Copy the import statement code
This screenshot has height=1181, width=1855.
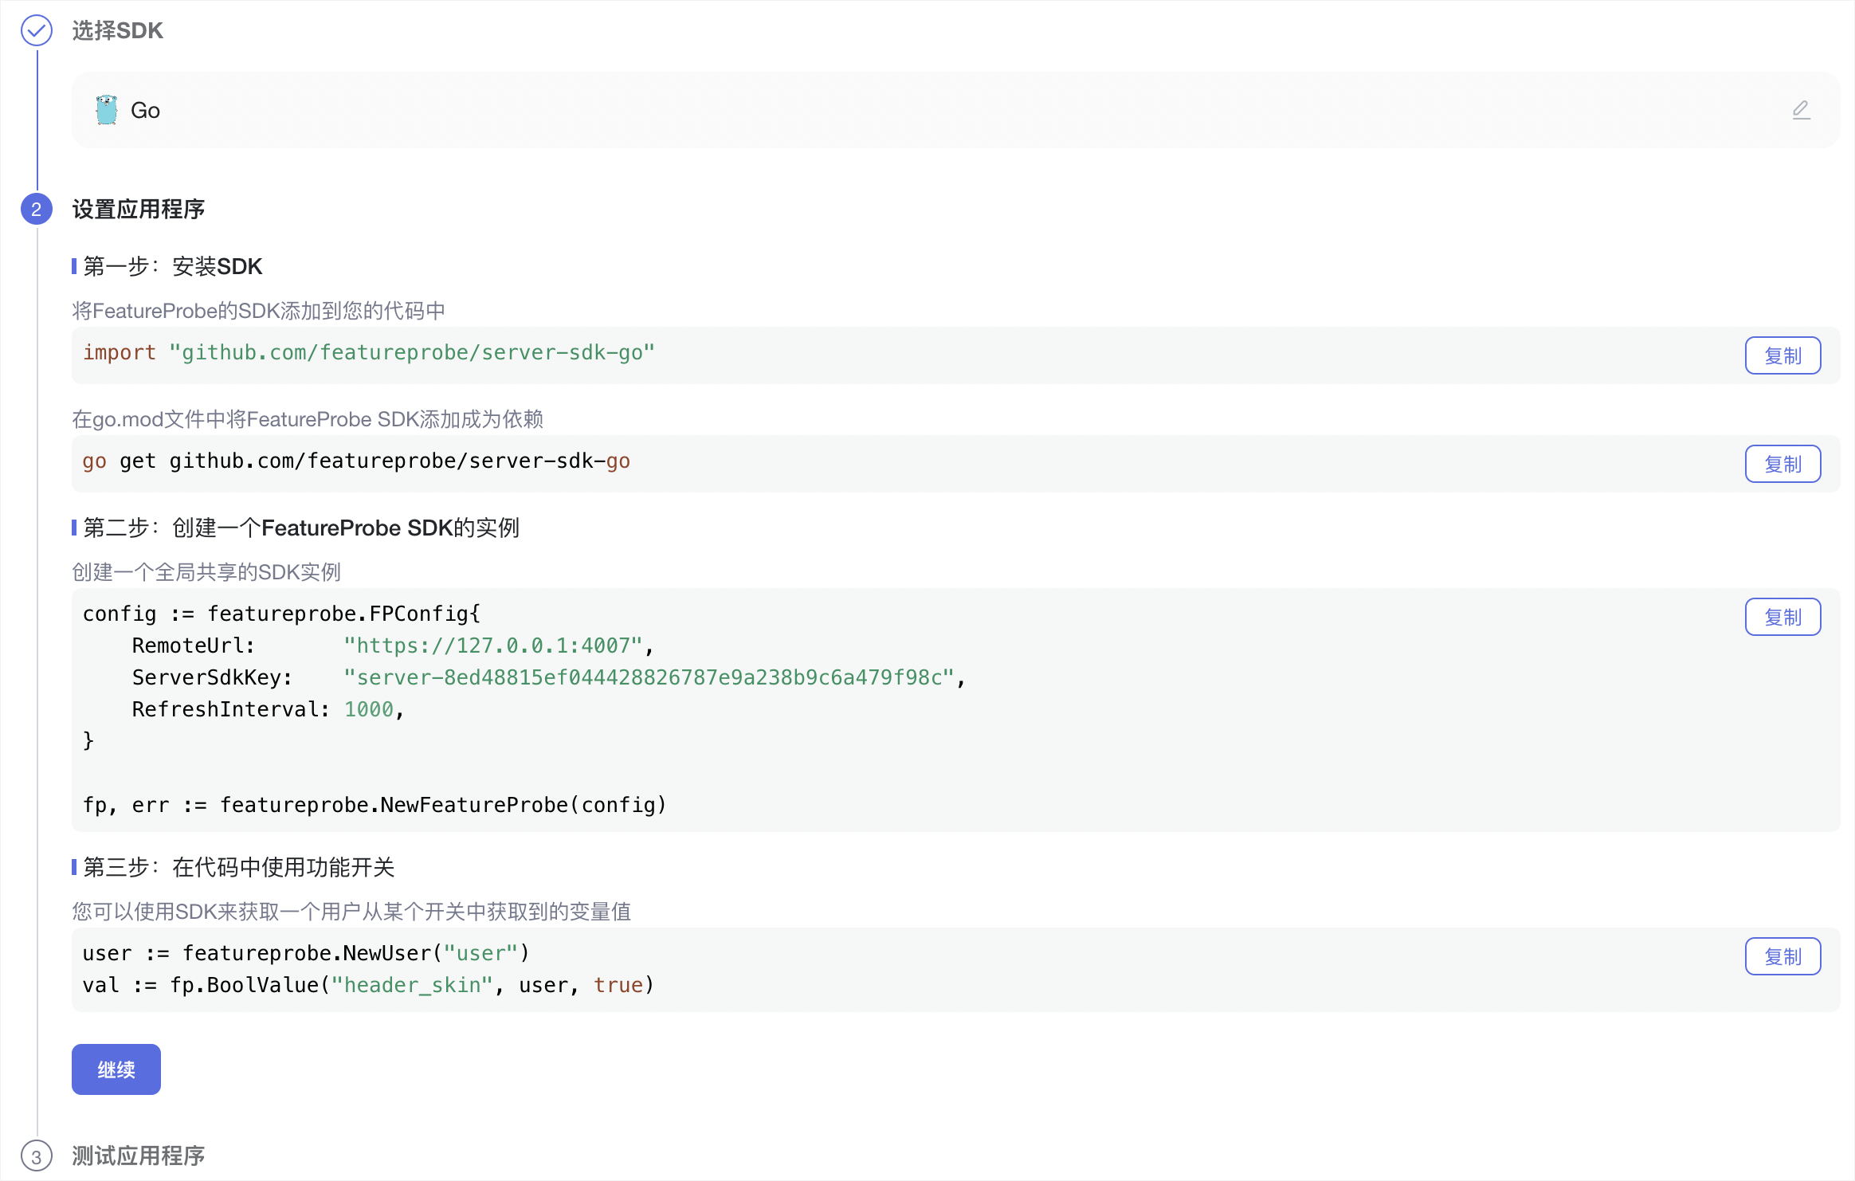[x=1782, y=356]
